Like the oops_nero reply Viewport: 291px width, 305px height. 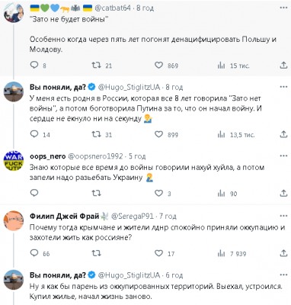click(x=158, y=193)
